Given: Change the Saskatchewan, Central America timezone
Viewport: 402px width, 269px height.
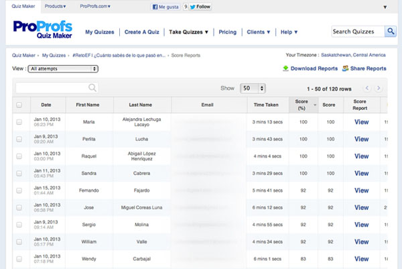Looking at the screenshot, I should tap(353, 55).
